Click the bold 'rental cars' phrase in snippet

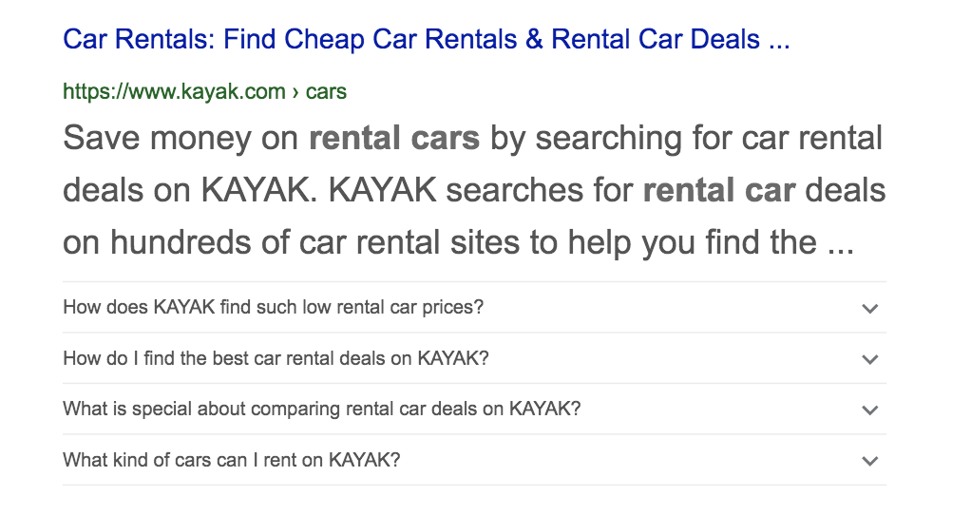click(394, 139)
